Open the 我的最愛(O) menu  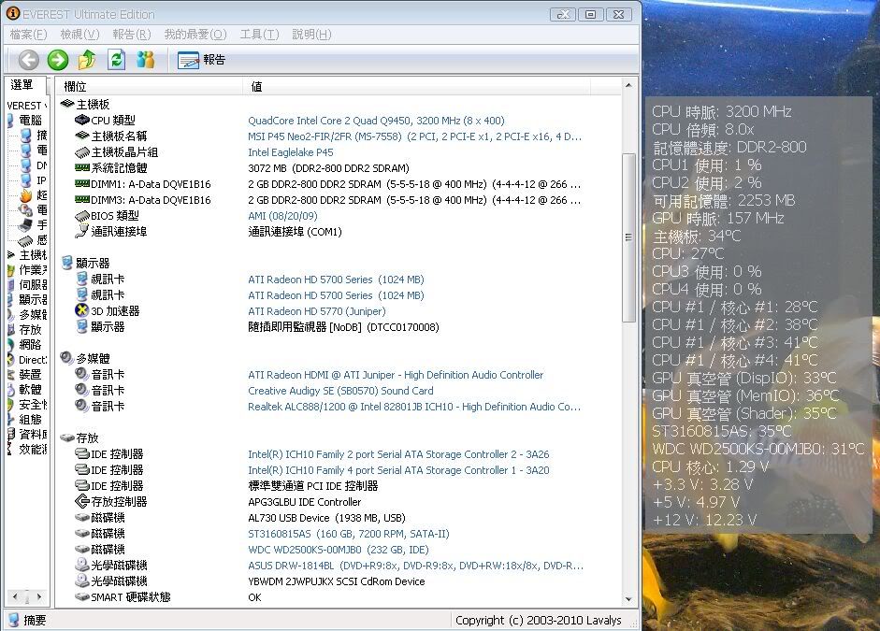click(195, 35)
